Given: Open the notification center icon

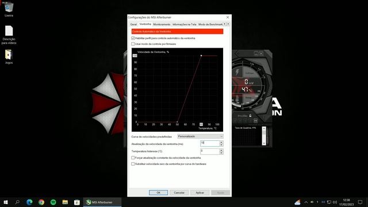Looking at the screenshot, I should pos(361,202).
